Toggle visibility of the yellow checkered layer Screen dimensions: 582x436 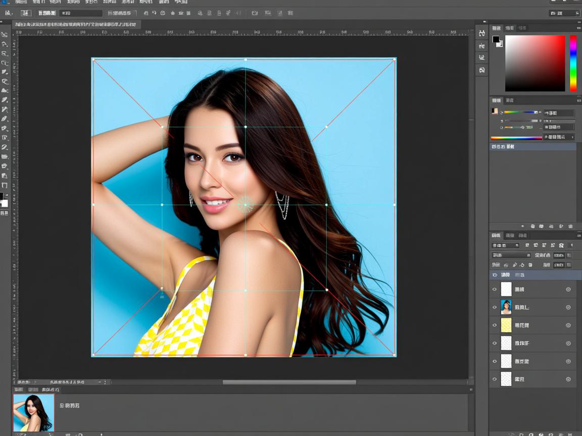point(495,325)
